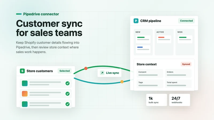This screenshot has width=214, height=120.
Task: Toggle the bottom customer row checkmark
Action: 67,104
